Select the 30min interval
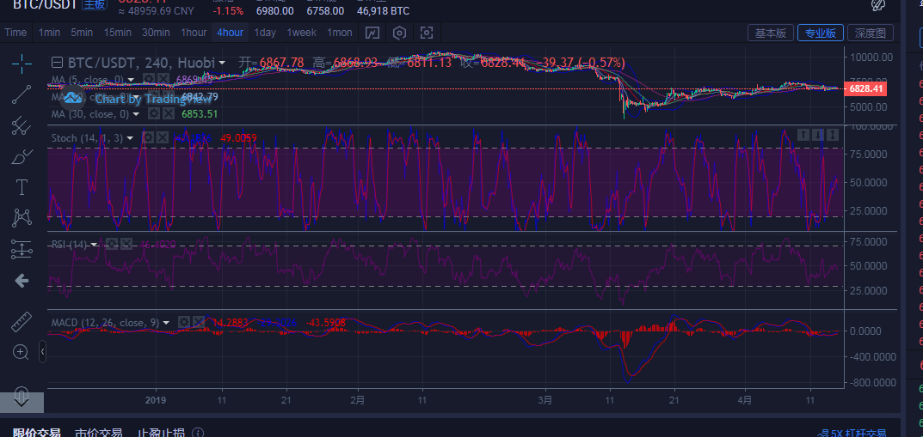Image resolution: width=923 pixels, height=437 pixels. click(156, 33)
